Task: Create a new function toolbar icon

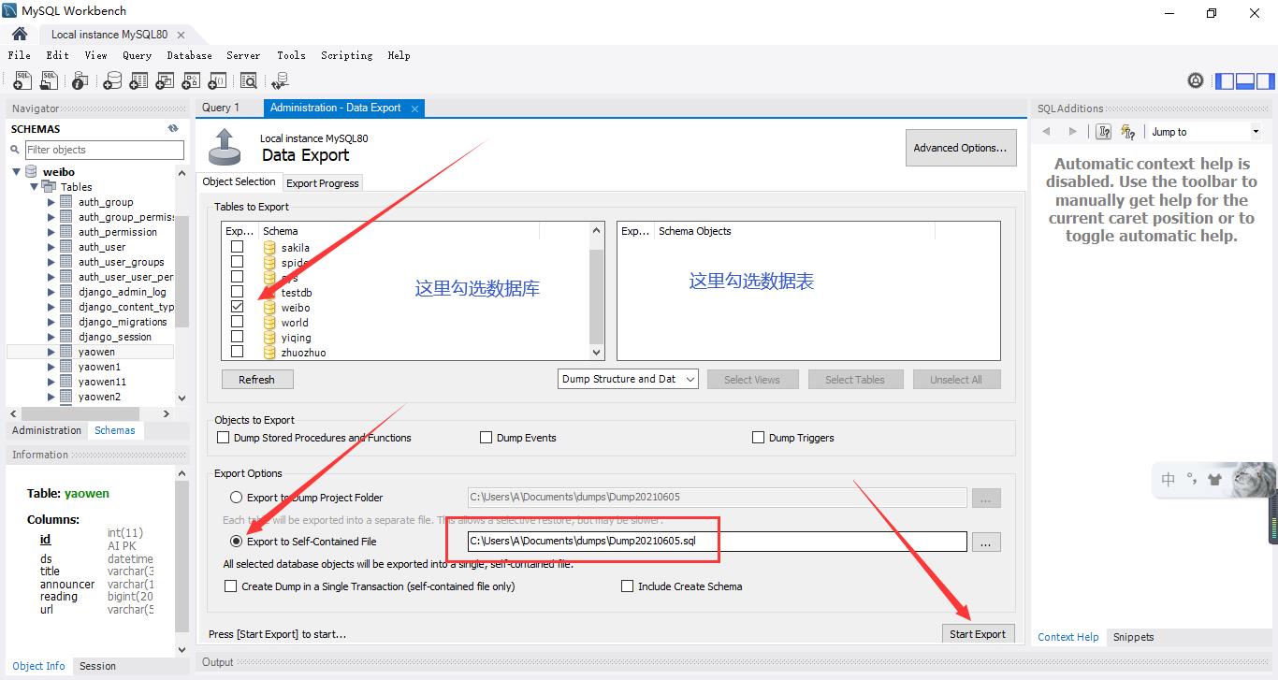Action: point(217,81)
